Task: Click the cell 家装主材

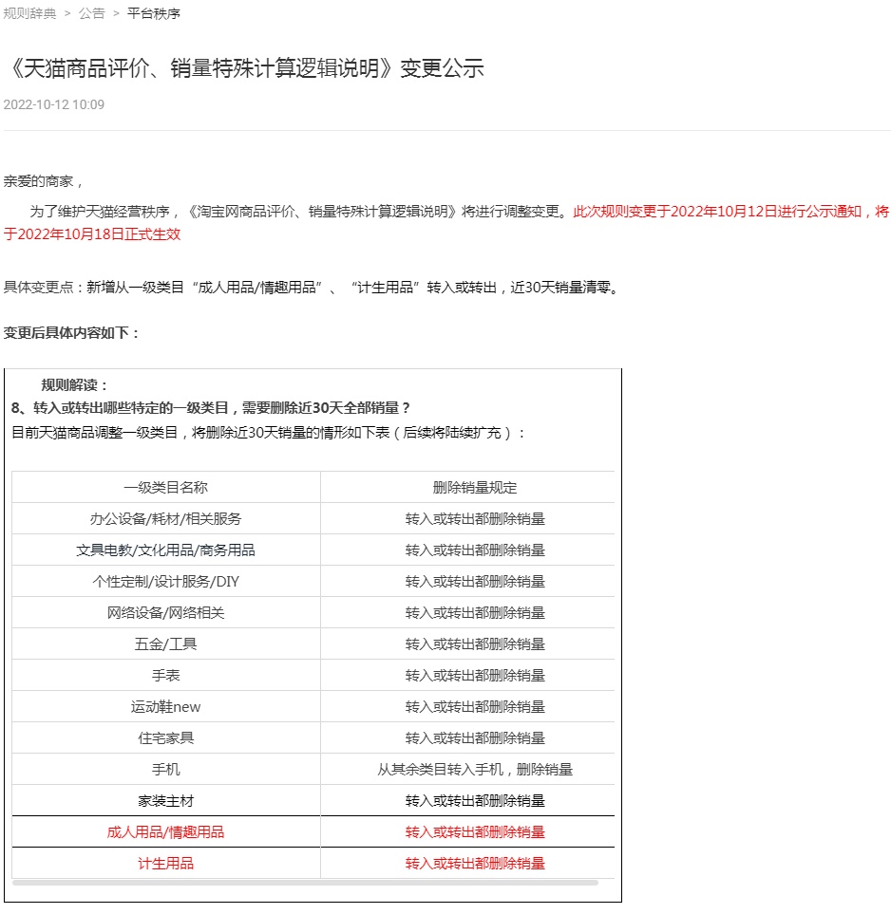Action: coord(165,801)
